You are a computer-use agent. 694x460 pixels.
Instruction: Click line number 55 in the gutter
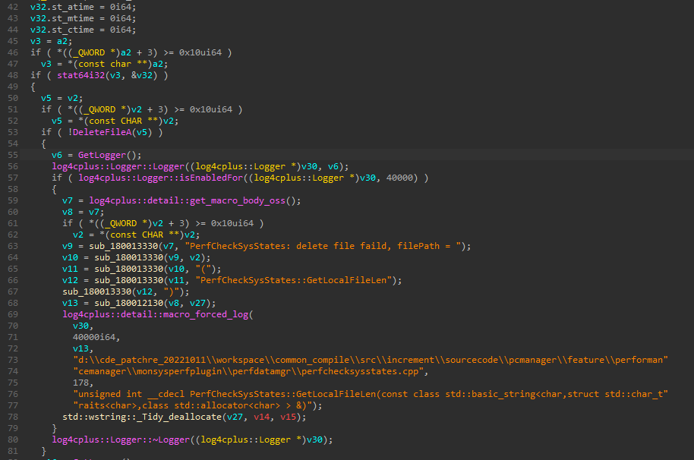pyautogui.click(x=13, y=156)
